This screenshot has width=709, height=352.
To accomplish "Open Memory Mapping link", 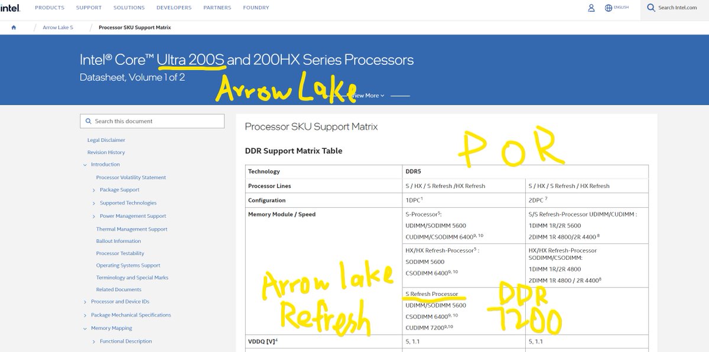I will click(x=112, y=328).
